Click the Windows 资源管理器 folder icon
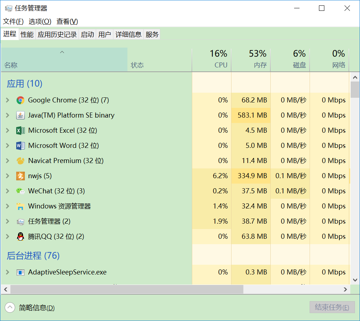 pyautogui.click(x=21, y=206)
